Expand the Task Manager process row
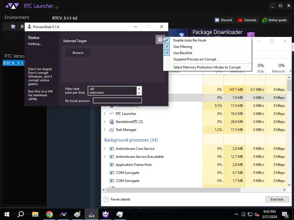 click(105, 130)
